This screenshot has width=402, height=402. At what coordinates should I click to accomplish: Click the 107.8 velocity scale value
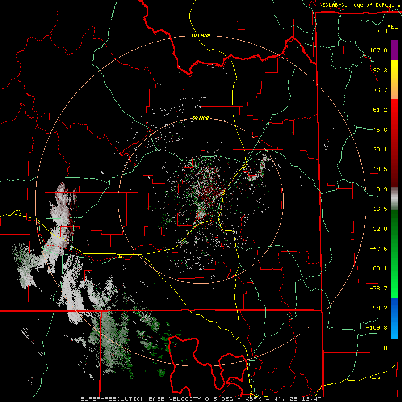378,50
